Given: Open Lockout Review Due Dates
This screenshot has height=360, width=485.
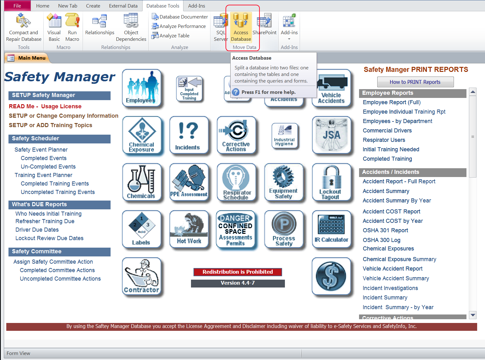Looking at the screenshot, I should tap(49, 238).
